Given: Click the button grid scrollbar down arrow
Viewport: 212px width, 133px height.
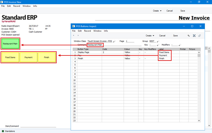Looking at the screenshot, I should click(x=199, y=121).
